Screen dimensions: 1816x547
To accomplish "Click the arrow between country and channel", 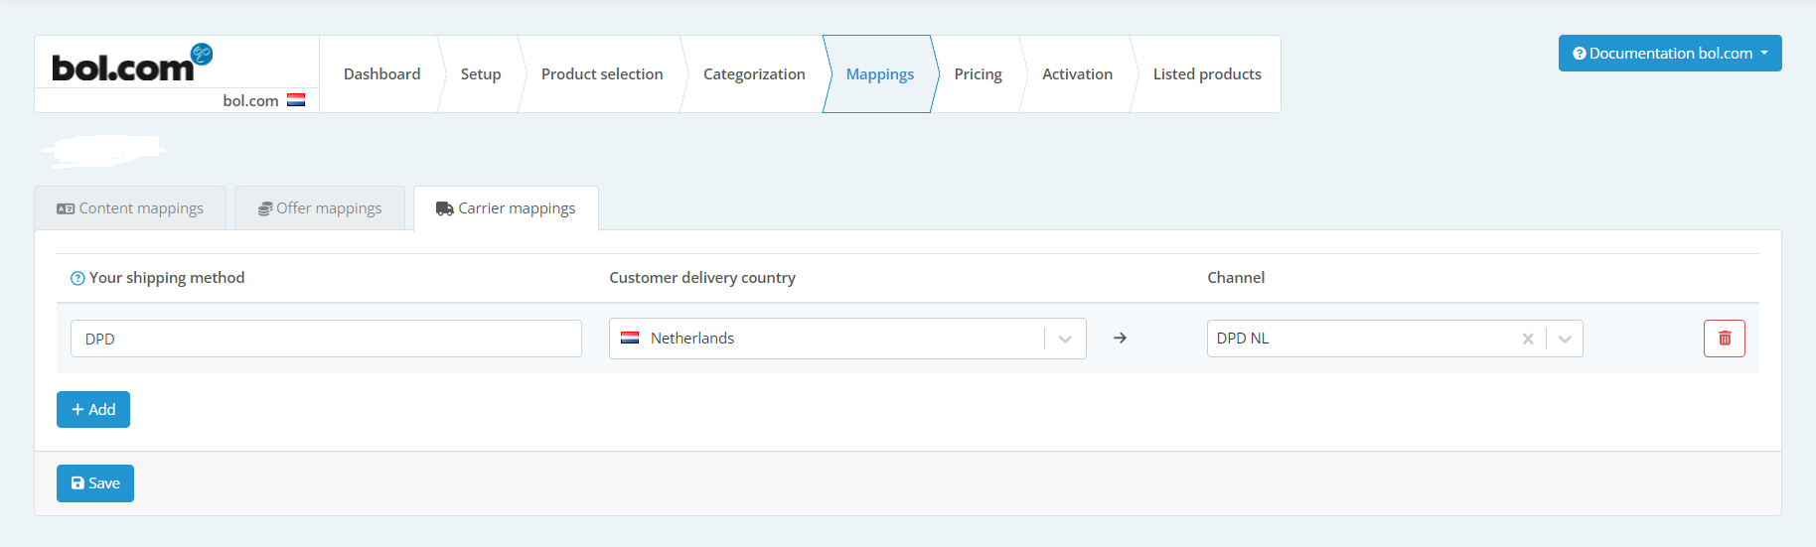I will (1120, 339).
